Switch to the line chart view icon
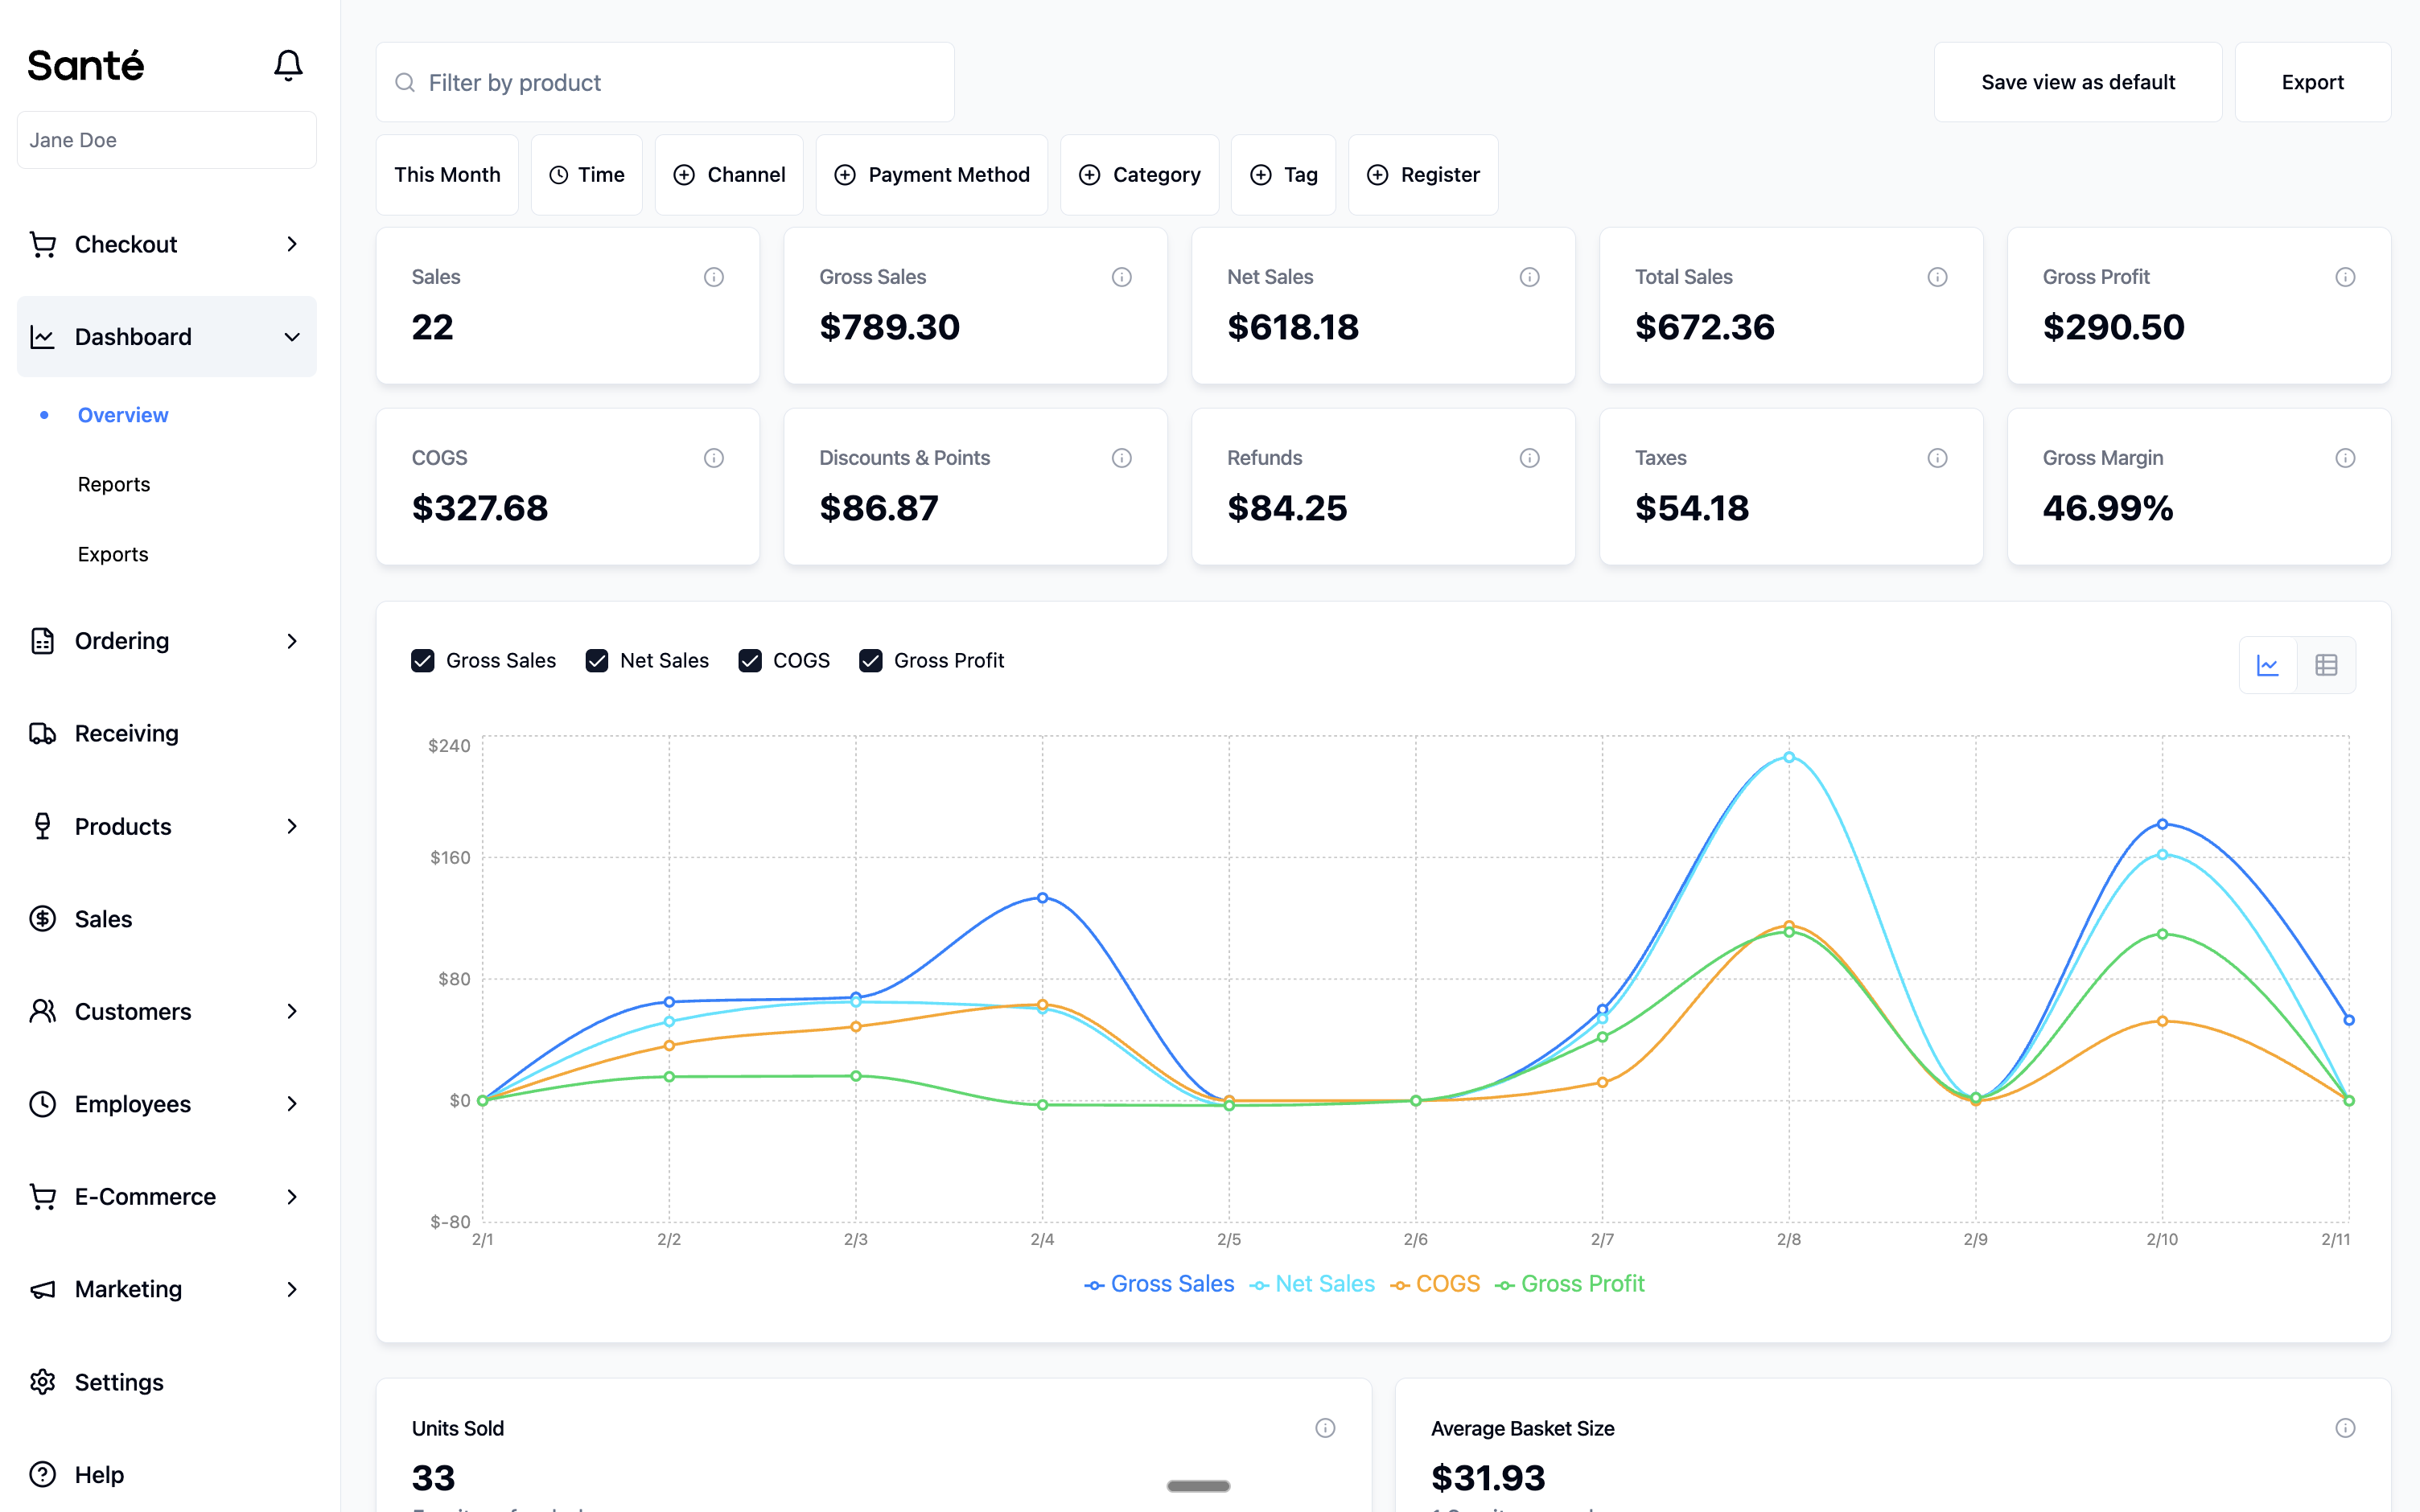This screenshot has height=1512, width=2420. 2267,665
